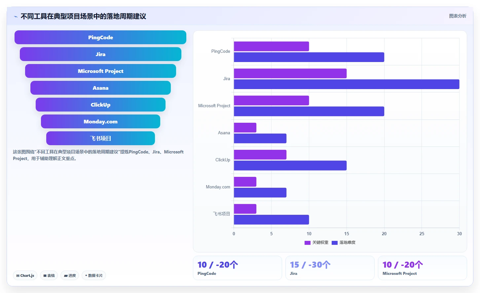The height and width of the screenshot is (293, 480).
Task: Click the x-axis value 30
Action: click(459, 234)
